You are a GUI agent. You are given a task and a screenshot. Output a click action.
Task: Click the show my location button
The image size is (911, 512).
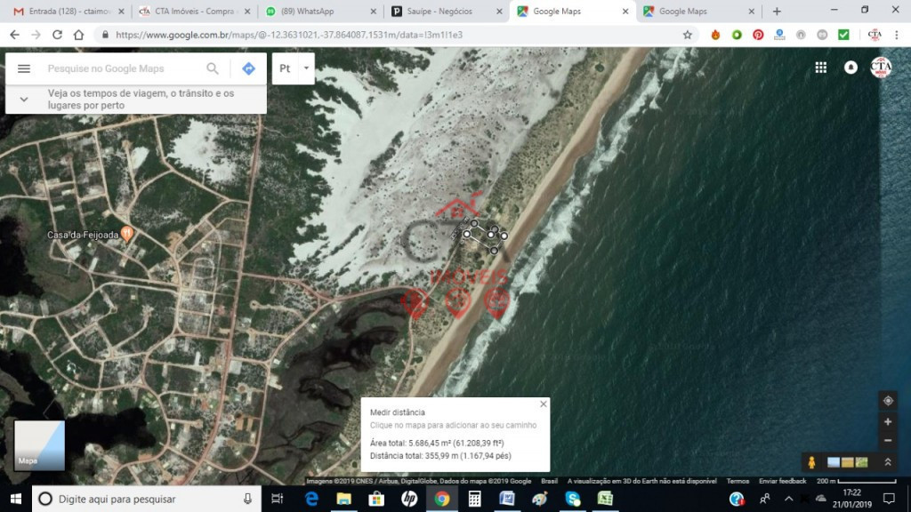887,401
